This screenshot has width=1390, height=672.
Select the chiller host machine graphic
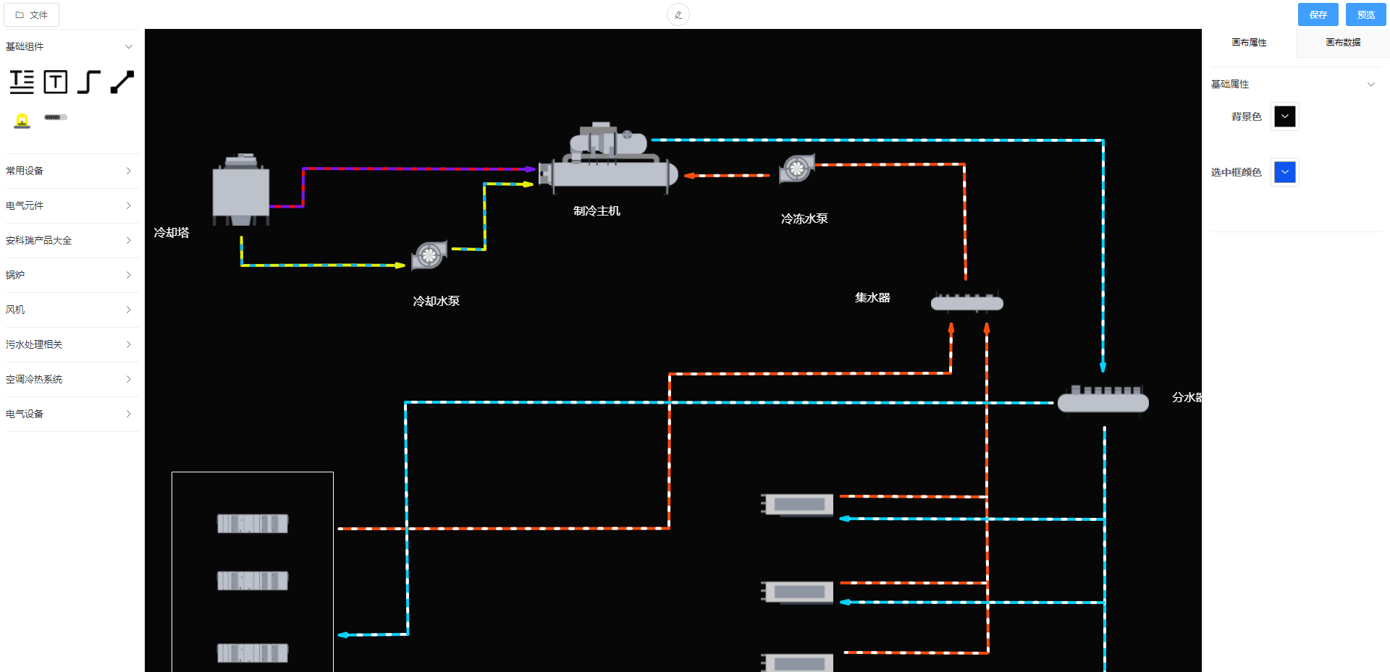click(609, 158)
